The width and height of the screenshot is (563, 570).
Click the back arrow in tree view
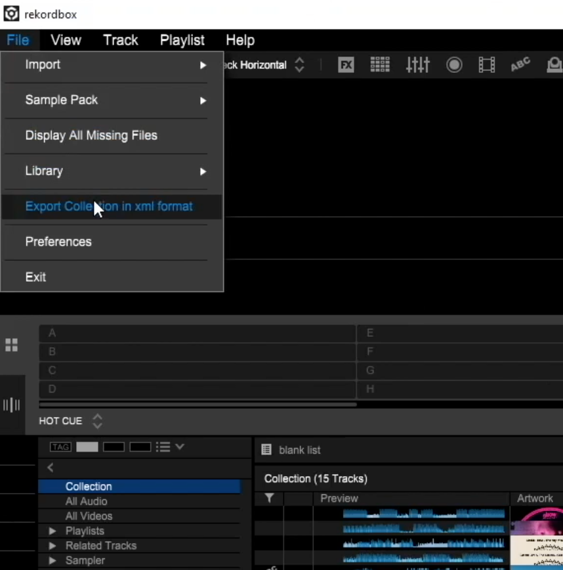click(51, 468)
